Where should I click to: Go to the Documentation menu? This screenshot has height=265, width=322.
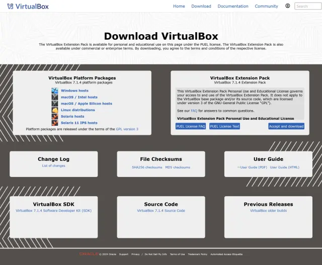tap(233, 6)
